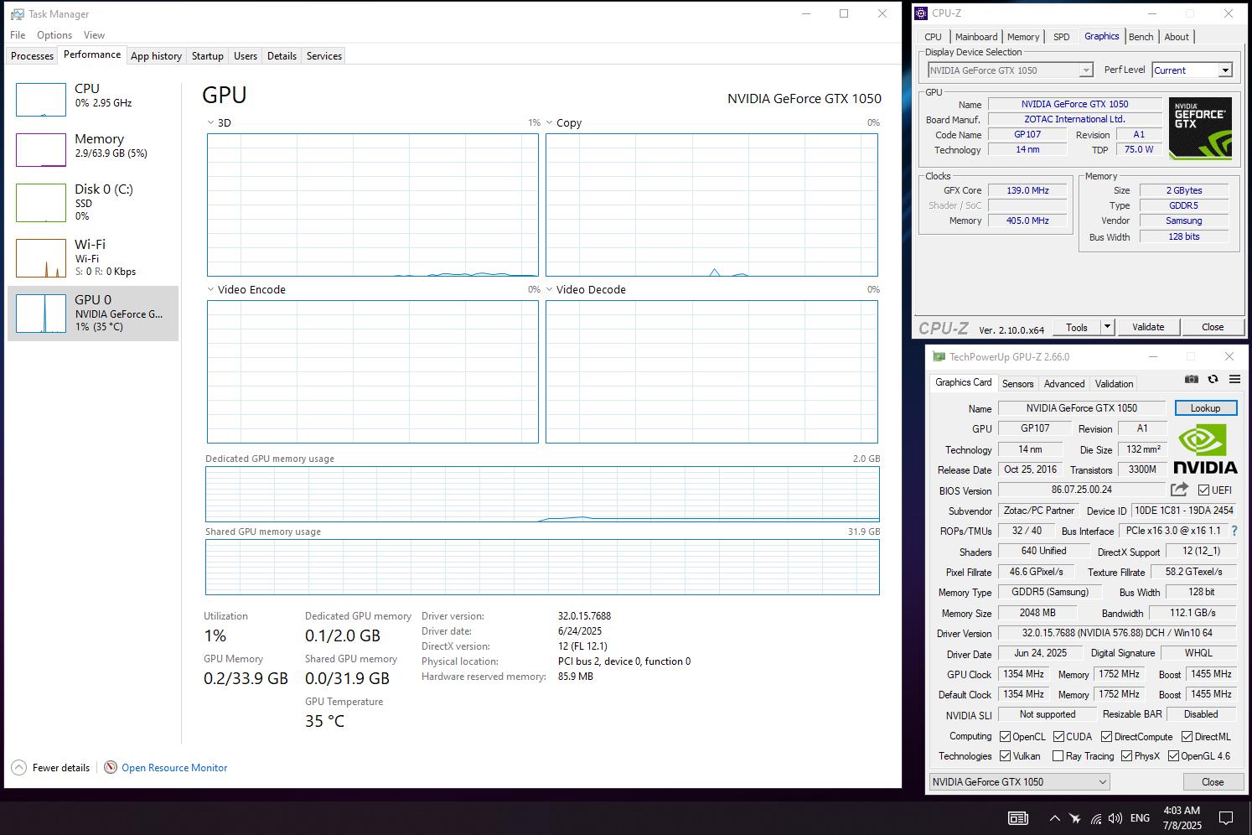Open Video Encode graph dropdown
This screenshot has height=835, width=1252.
pyautogui.click(x=211, y=289)
